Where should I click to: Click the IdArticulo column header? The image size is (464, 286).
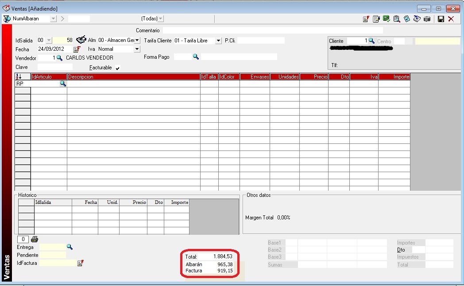point(49,77)
